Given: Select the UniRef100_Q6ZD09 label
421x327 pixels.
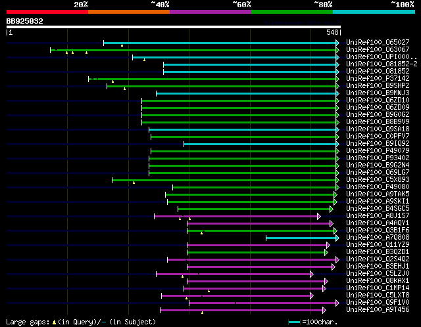Looking at the screenshot, I should point(378,107).
